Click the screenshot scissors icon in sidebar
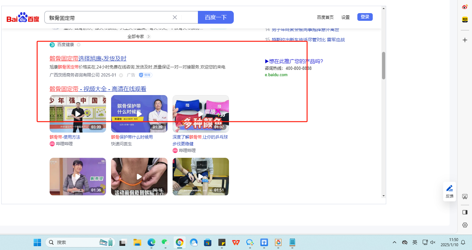Image resolution: width=472 pixels, height=250 pixels. tap(465, 196)
